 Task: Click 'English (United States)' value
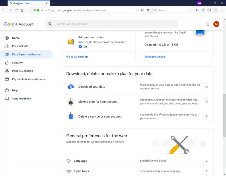153,161
